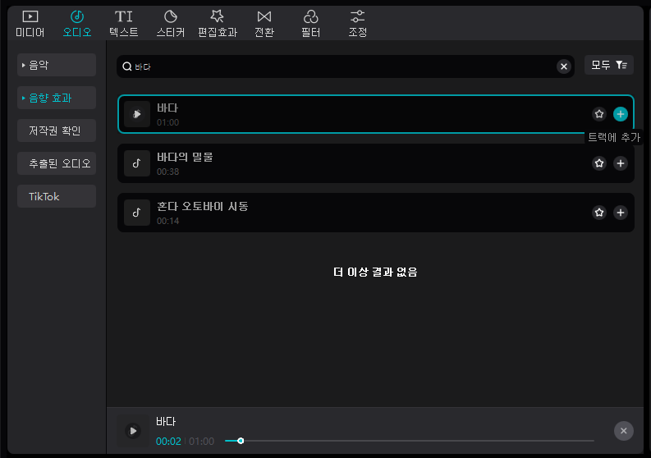Open the 전환 transitions tab
This screenshot has height=458, width=651.
(264, 24)
